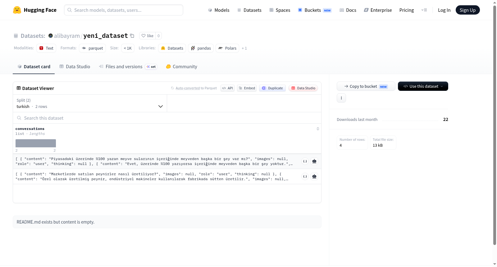Click the Polars library tag

pyautogui.click(x=227, y=48)
